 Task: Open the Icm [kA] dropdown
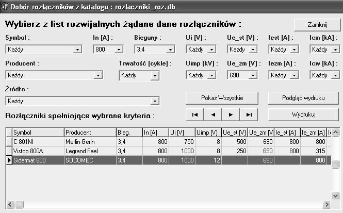coord(335,50)
